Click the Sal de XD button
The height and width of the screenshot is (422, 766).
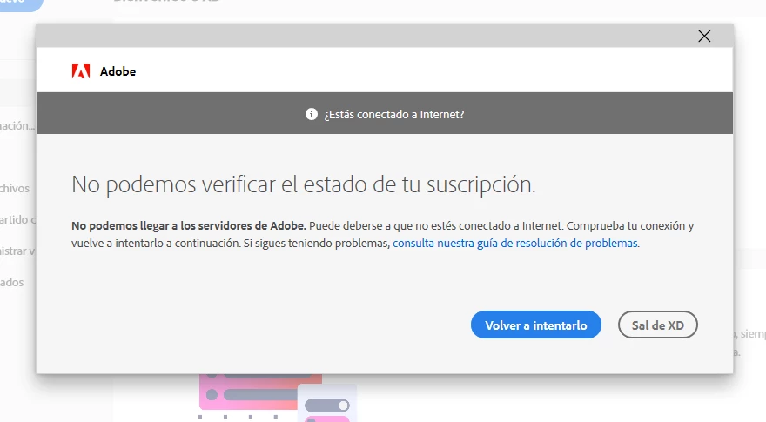(657, 325)
